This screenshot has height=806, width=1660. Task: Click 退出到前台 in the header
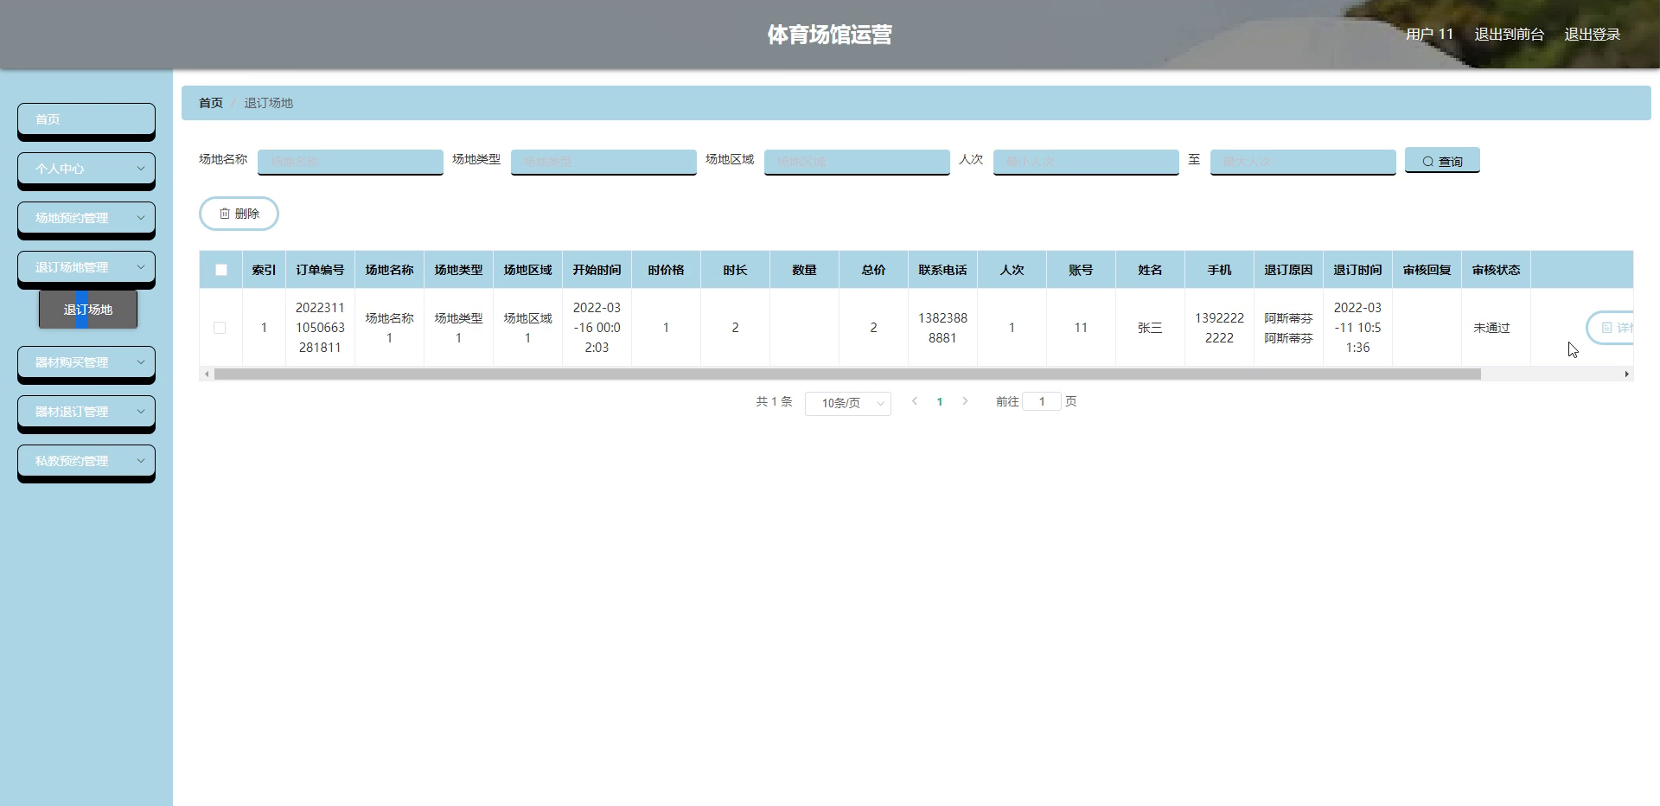coord(1509,35)
